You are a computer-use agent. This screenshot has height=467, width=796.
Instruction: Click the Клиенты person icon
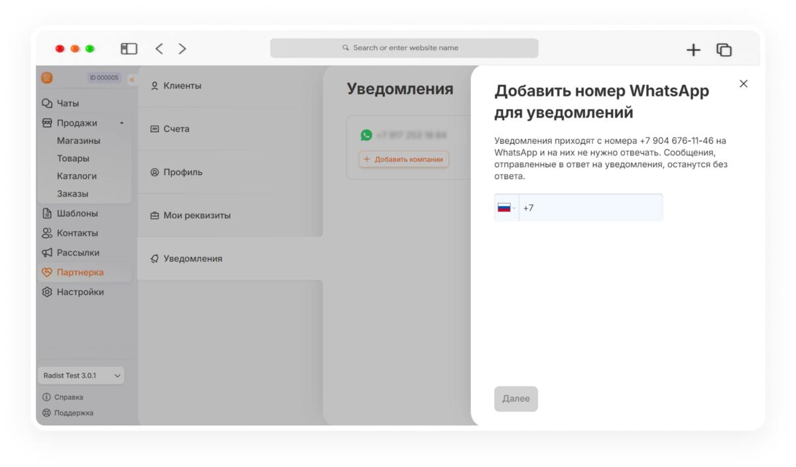coord(155,86)
